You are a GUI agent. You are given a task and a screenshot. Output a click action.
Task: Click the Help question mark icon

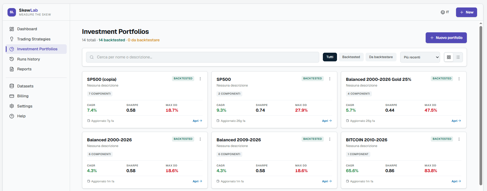coord(12,116)
